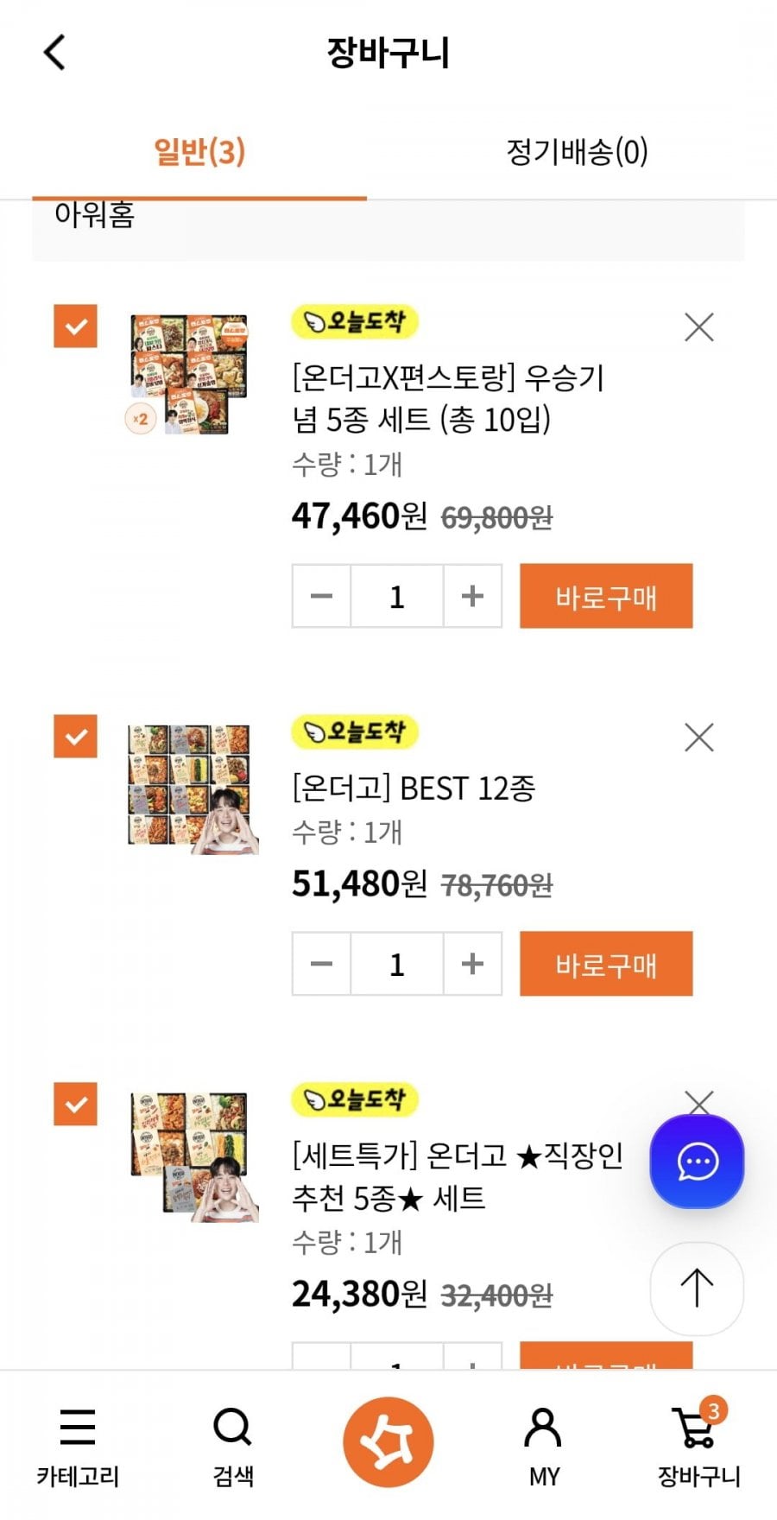Viewport: 777px width, 1520px height.
Task: Select the 일반(3) tab
Action: (199, 152)
